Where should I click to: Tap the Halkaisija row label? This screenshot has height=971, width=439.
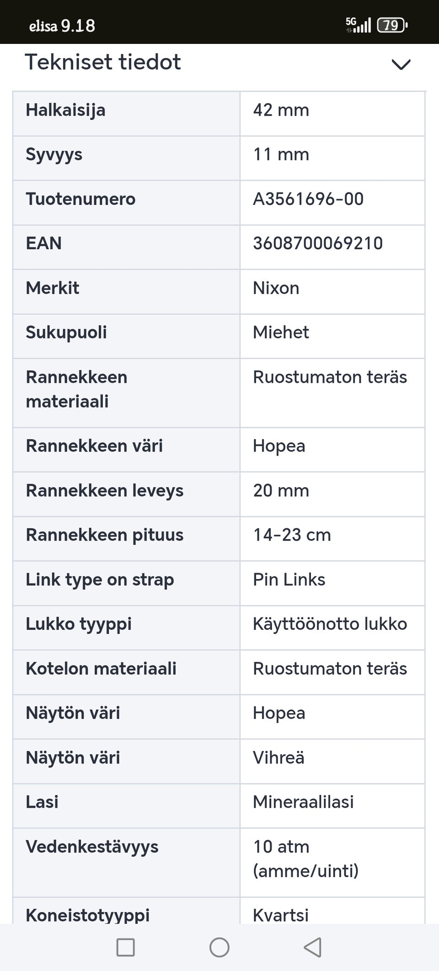[66, 110]
